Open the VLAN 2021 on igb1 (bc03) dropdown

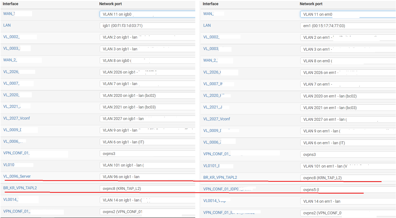(147, 107)
